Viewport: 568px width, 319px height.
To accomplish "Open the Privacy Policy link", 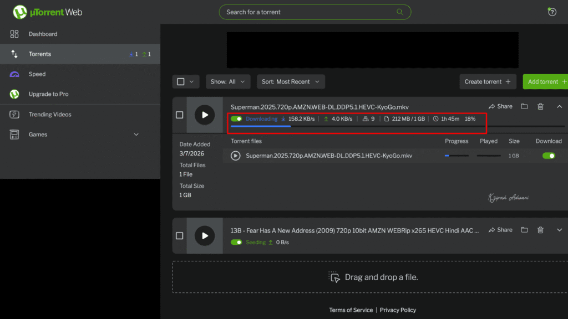I will (398, 310).
